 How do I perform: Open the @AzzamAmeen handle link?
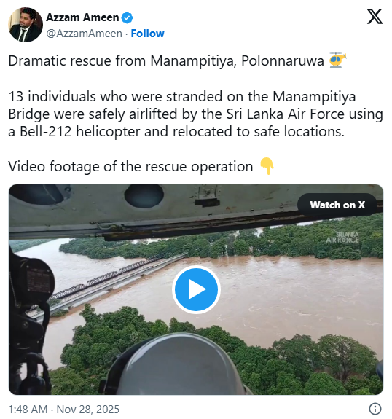coord(85,34)
